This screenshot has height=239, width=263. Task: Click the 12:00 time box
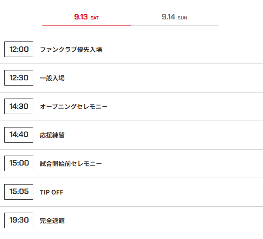click(19, 49)
